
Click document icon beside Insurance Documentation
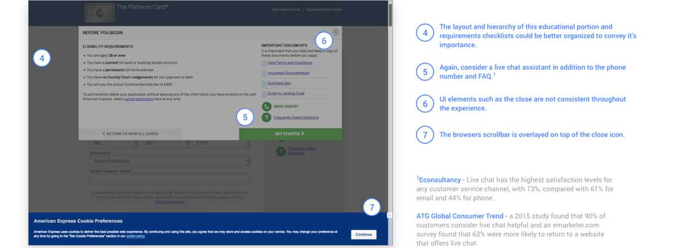click(x=264, y=73)
